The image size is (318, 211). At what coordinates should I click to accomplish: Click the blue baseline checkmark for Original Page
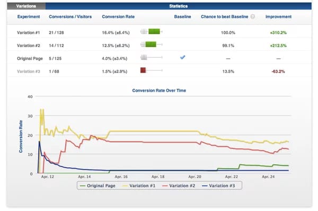coord(182,57)
